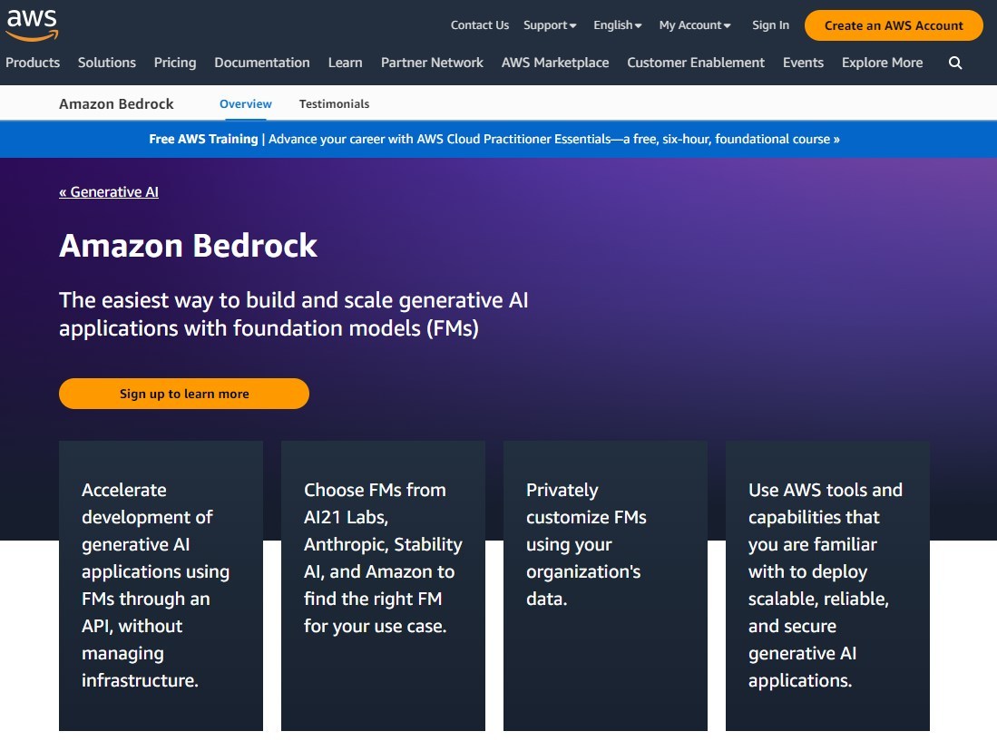
Task: Click the "Privately customize FMs" card
Action: (605, 585)
